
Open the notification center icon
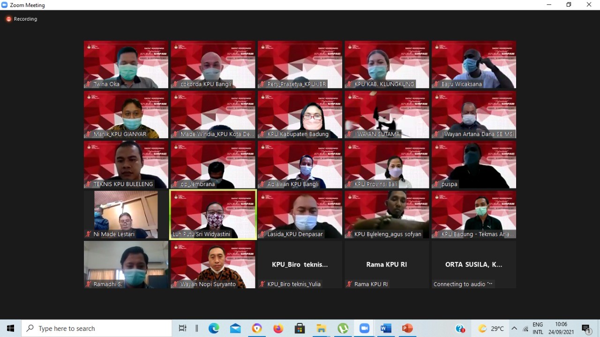coord(586,329)
